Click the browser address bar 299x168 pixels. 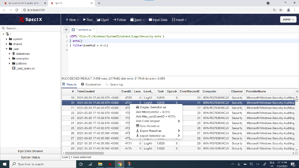point(147,10)
